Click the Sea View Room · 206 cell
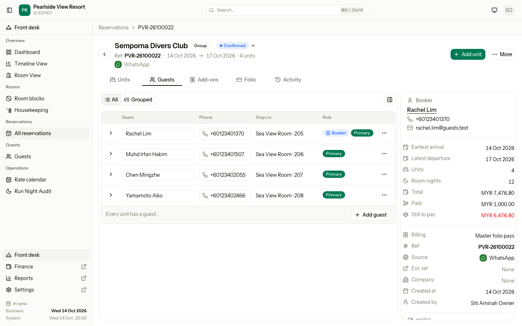Screen dimensions: 522x326 tap(279, 154)
